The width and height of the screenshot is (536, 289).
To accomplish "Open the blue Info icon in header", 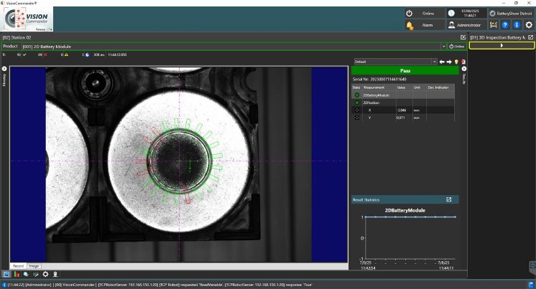I will (517, 25).
